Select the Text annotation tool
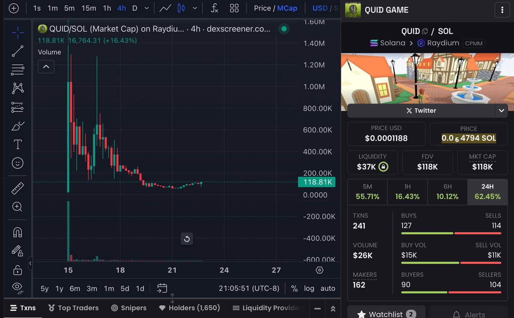This screenshot has width=514, height=318. [x=18, y=145]
